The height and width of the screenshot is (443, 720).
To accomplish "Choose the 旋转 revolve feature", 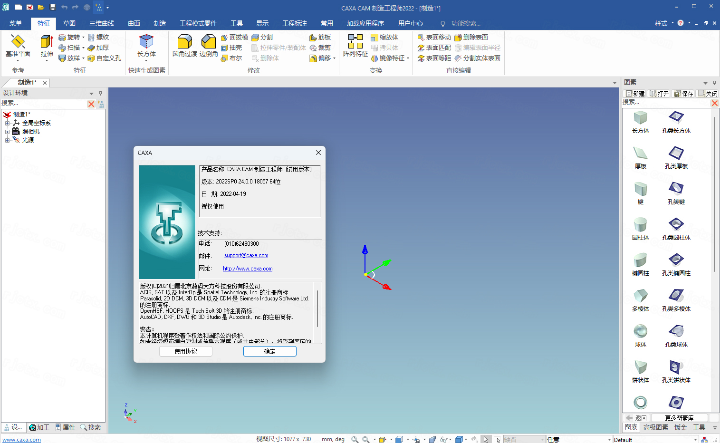I will click(69, 37).
